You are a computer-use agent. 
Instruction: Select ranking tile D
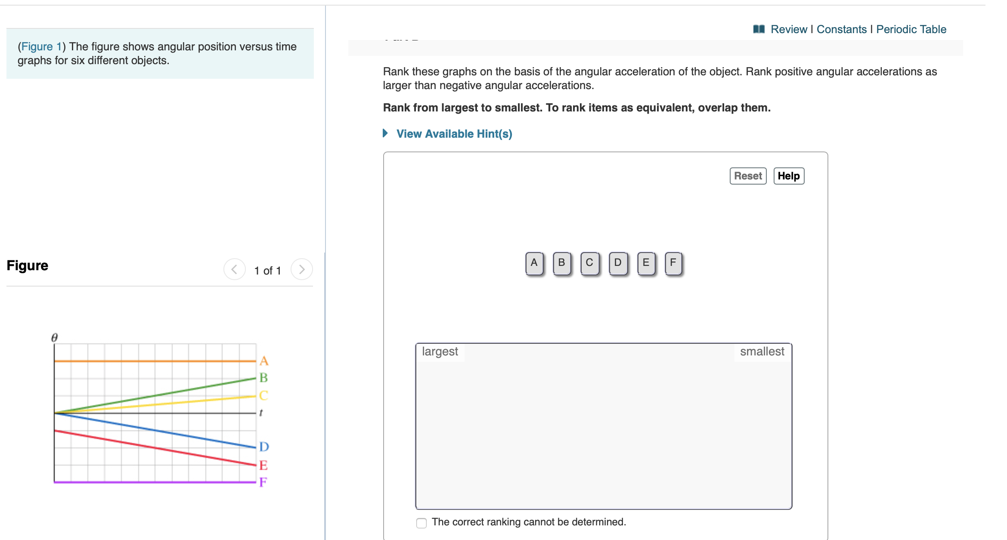(618, 263)
